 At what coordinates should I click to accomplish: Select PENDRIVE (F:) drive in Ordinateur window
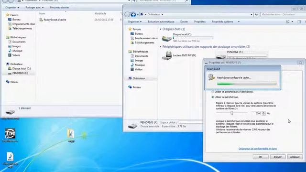point(241,55)
